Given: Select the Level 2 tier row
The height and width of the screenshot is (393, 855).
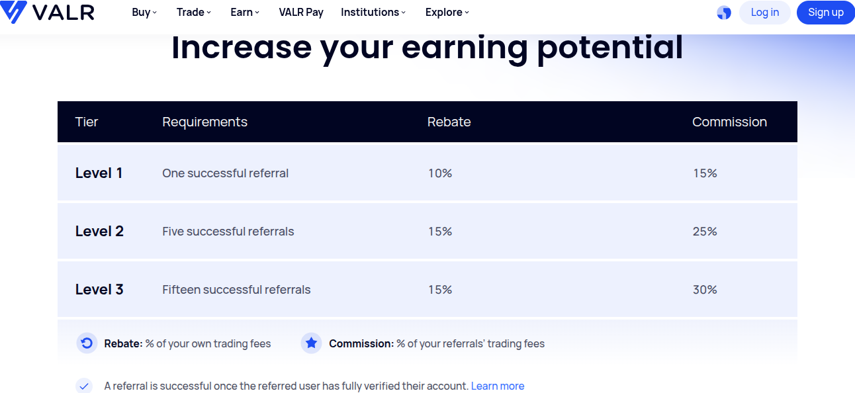Looking at the screenshot, I should (x=427, y=231).
